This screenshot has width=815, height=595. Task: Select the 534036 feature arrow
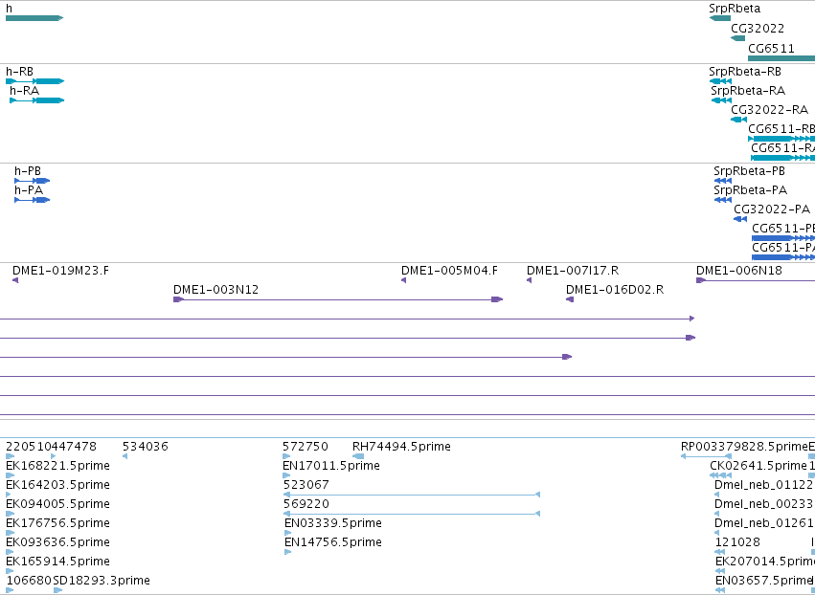coord(125,456)
